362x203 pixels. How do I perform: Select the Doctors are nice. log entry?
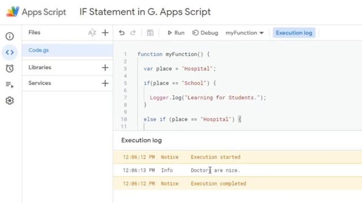[x=216, y=170]
